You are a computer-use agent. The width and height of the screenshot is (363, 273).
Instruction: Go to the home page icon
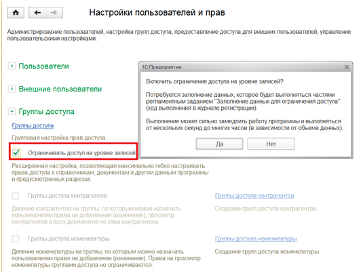16,12
